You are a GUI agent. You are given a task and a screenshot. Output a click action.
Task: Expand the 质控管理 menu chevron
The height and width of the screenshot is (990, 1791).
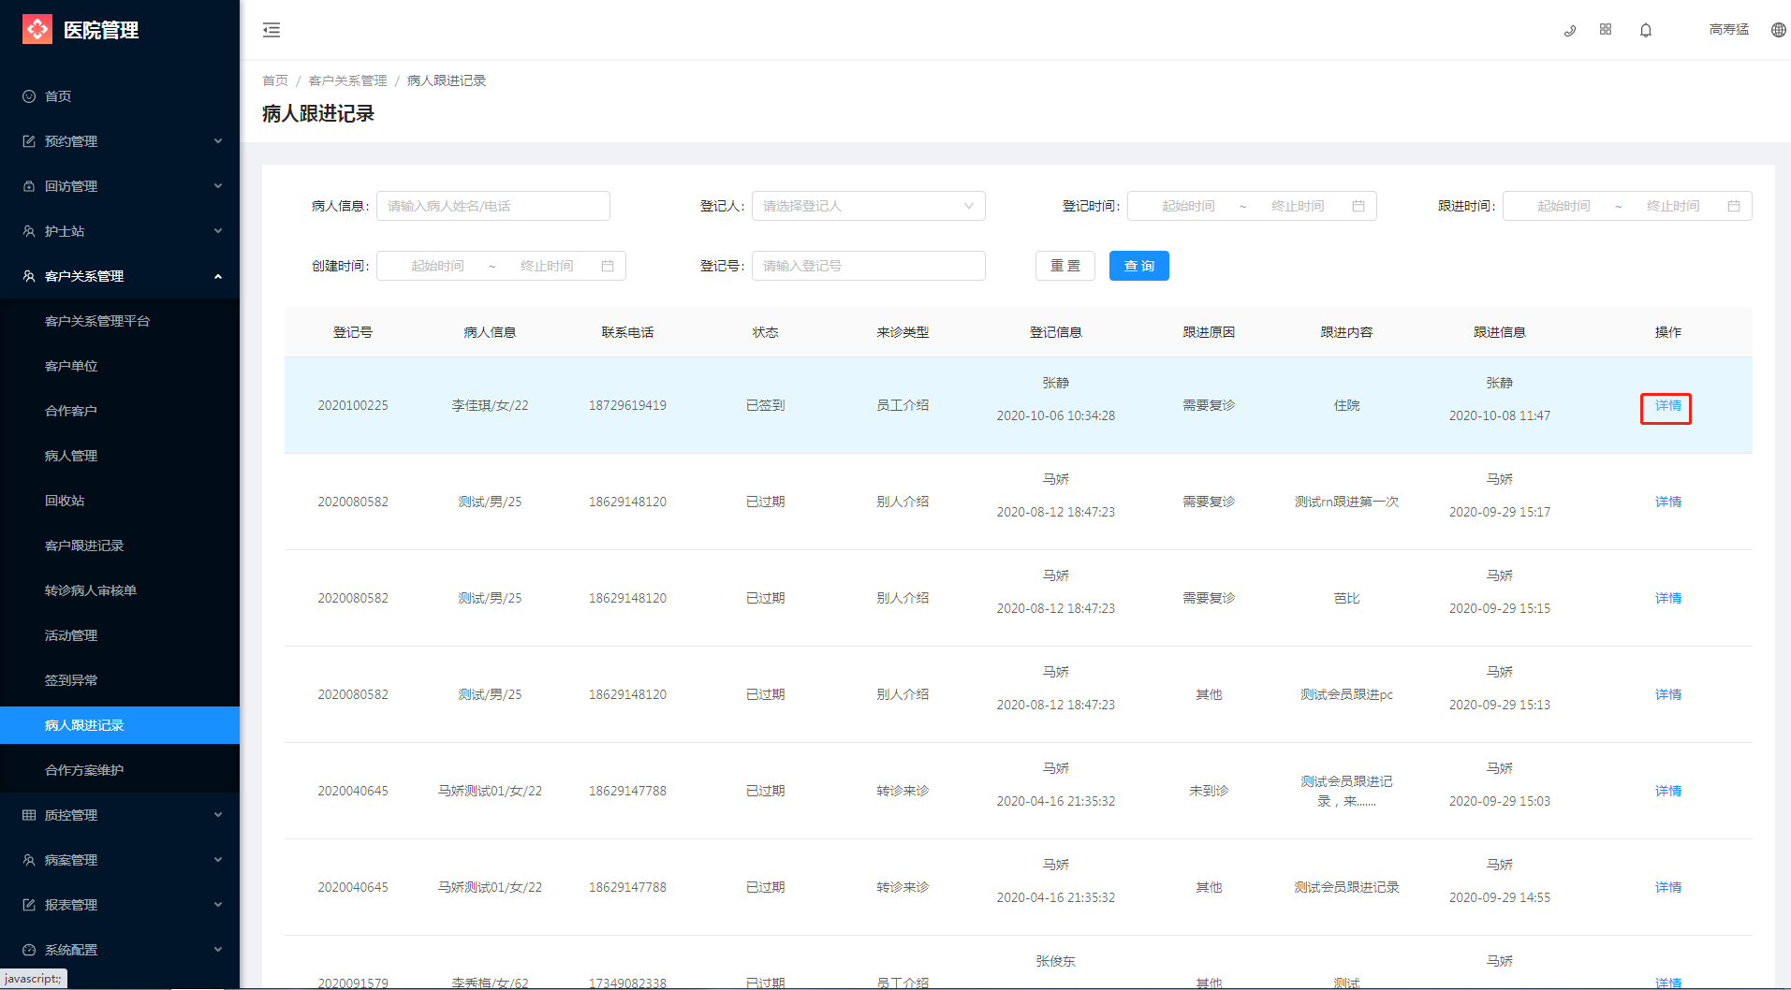[218, 815]
